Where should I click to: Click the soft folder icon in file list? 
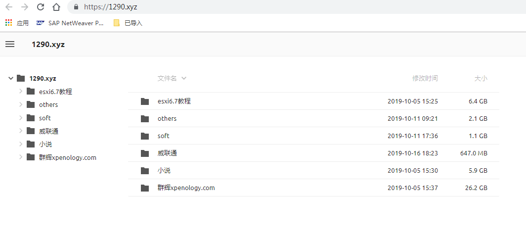[x=145, y=136]
